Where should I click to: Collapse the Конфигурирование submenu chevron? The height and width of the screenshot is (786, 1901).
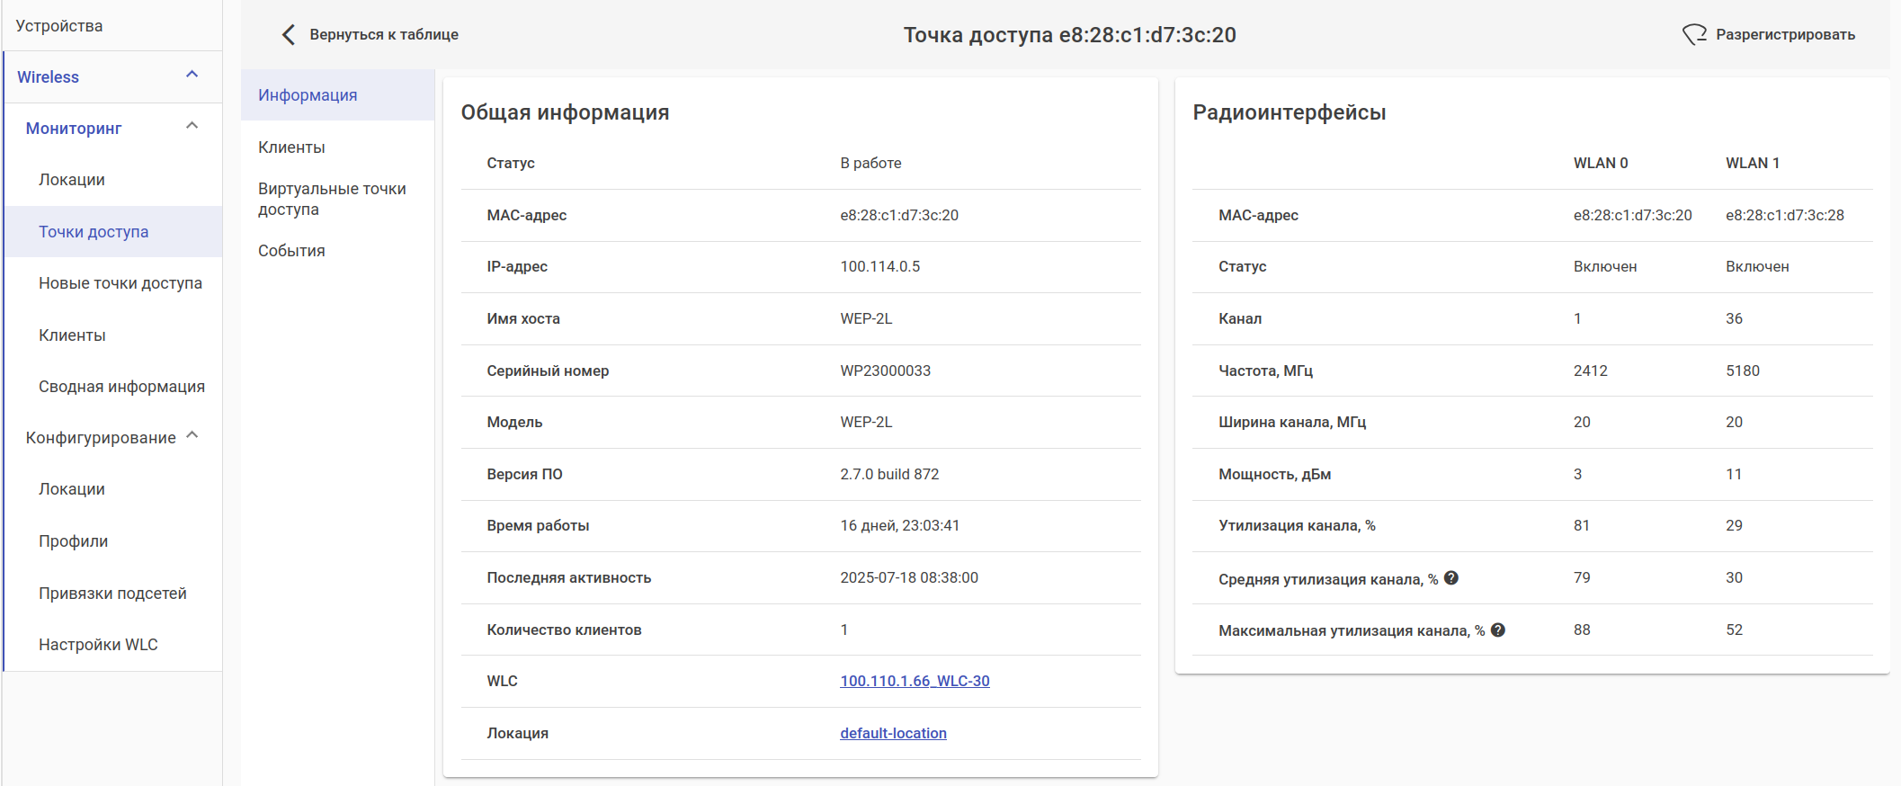coord(192,436)
